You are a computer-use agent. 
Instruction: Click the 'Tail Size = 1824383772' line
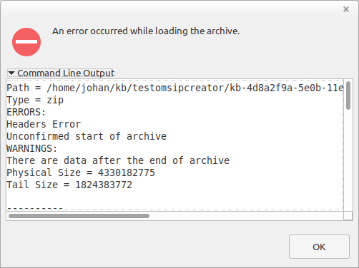point(69,185)
